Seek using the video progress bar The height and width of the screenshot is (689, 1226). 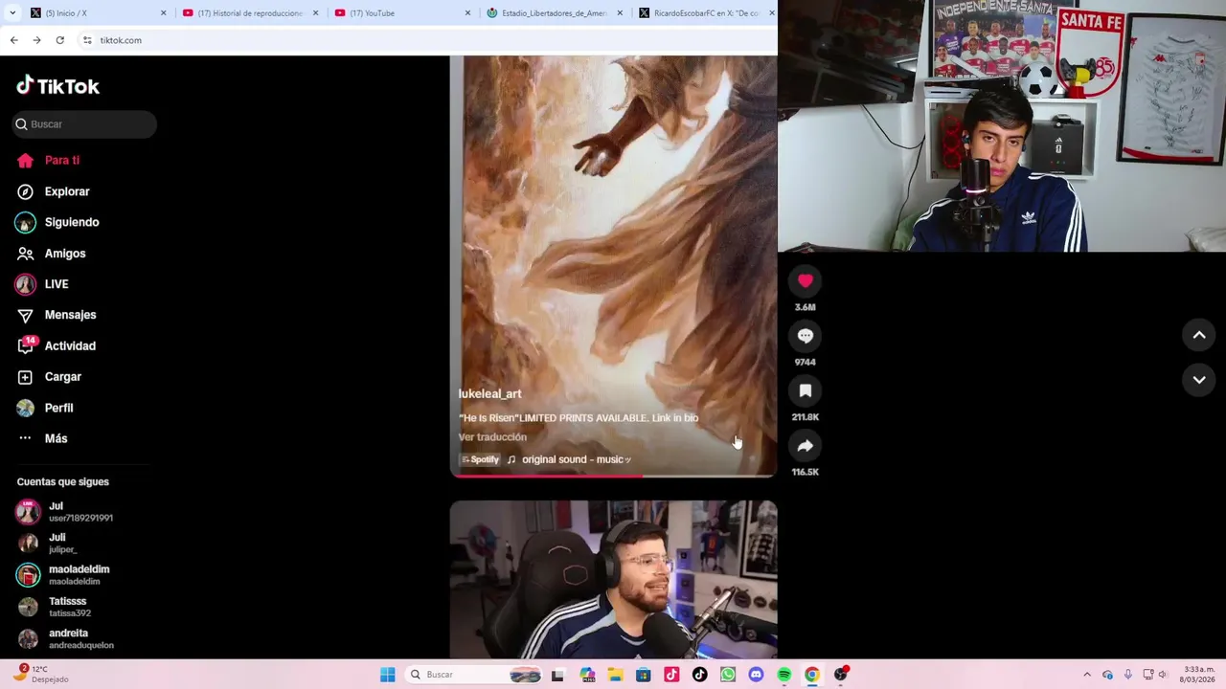[613, 475]
